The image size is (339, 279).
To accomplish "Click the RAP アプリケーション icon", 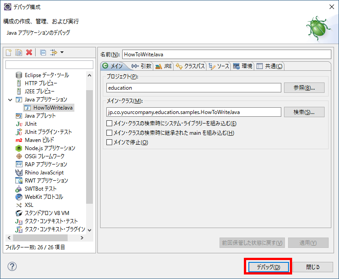I will click(19, 164).
